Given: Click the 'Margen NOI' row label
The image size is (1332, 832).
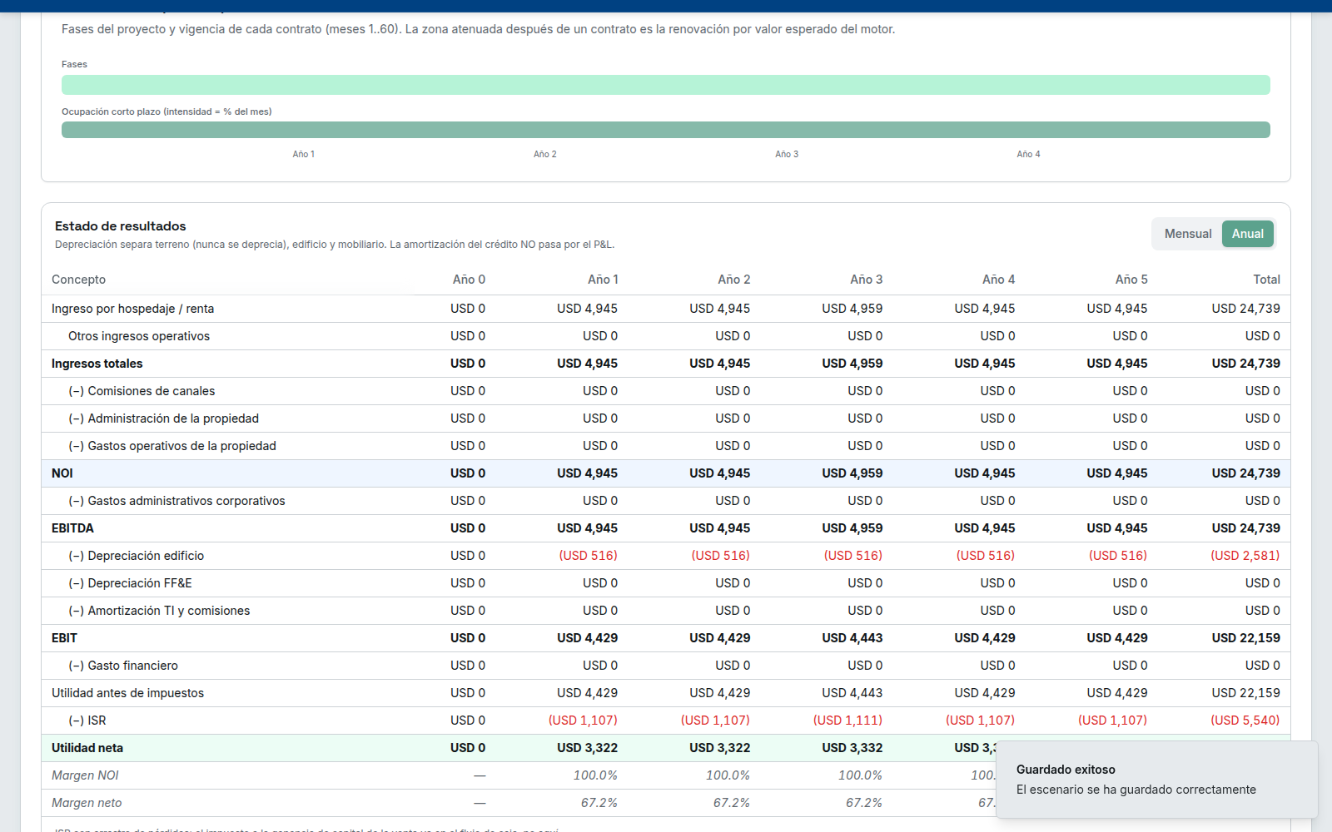Looking at the screenshot, I should click(x=85, y=775).
